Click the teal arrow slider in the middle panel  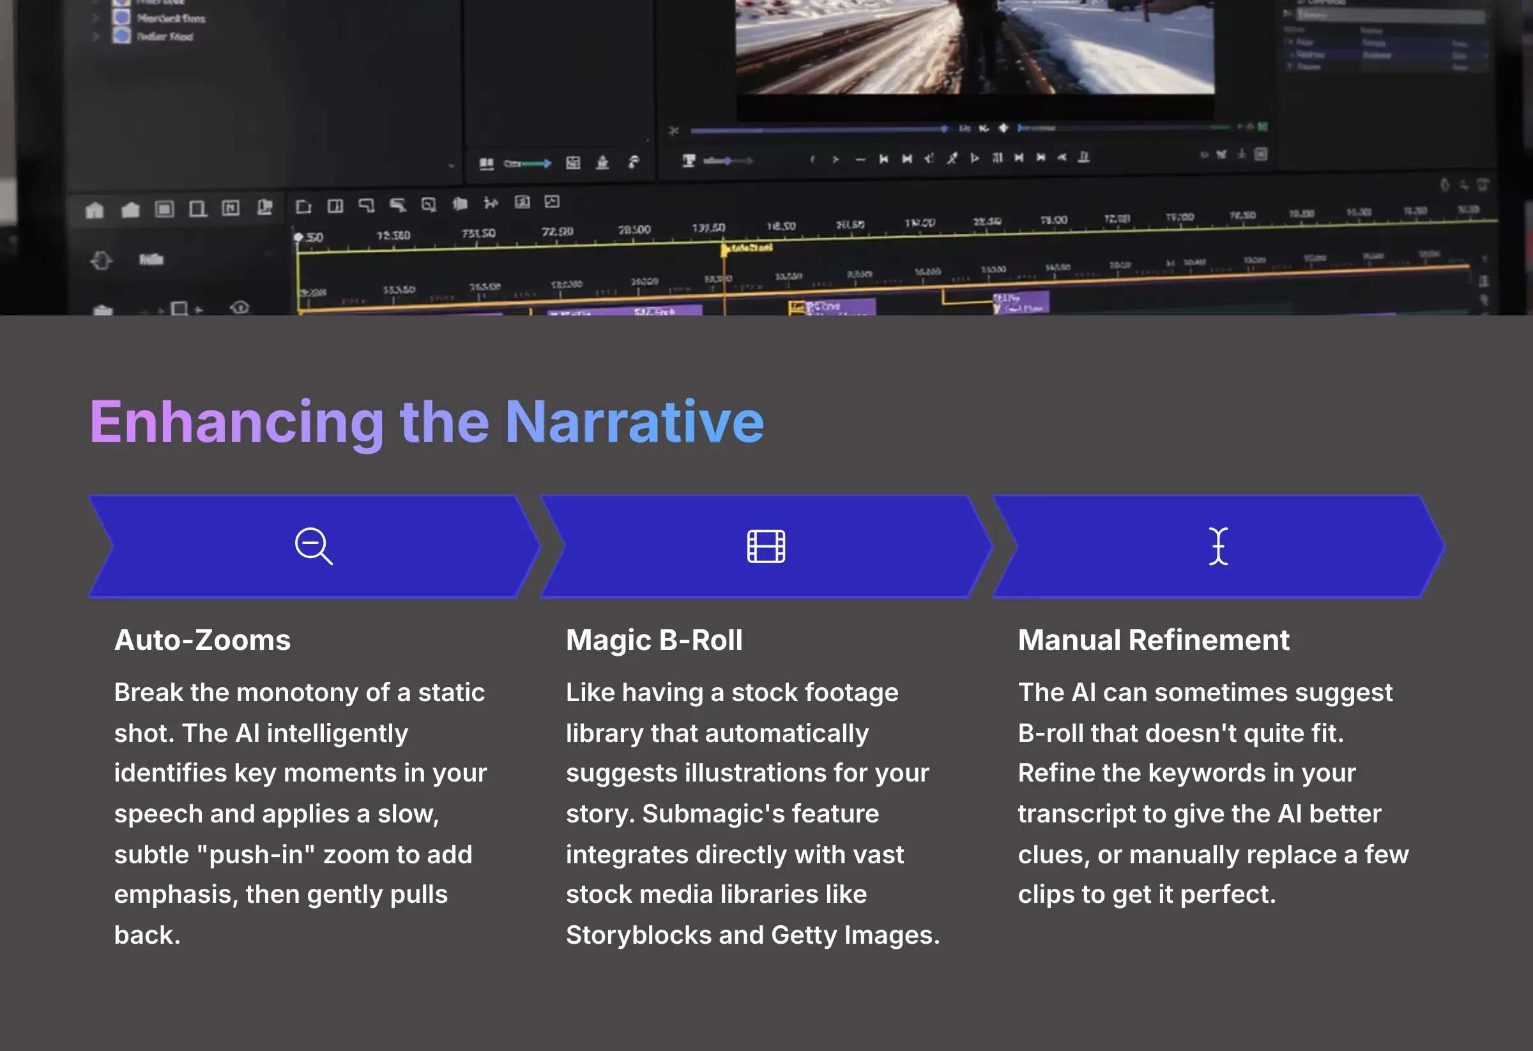coord(527,163)
